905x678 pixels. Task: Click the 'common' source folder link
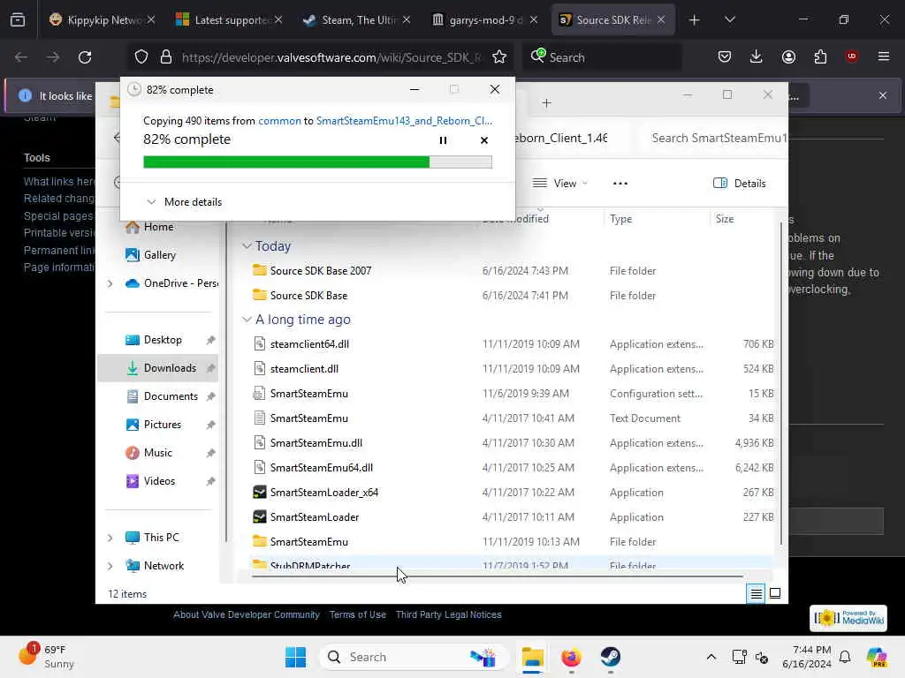coord(279,120)
